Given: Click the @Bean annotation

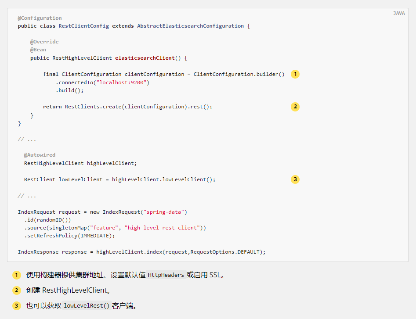Looking at the screenshot, I should click(x=38, y=50).
